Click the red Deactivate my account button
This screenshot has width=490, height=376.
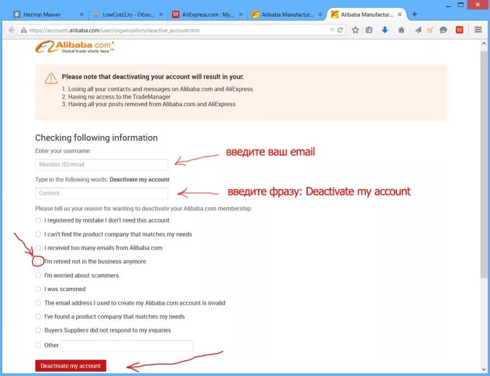click(x=71, y=366)
